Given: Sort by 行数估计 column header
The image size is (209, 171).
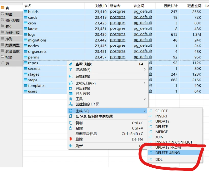Looking at the screenshot, I should point(167,6).
